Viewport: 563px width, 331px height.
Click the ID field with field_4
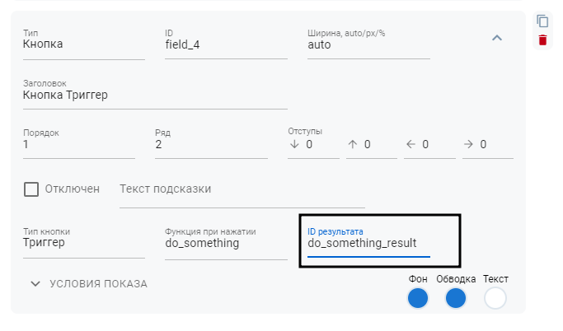point(225,44)
